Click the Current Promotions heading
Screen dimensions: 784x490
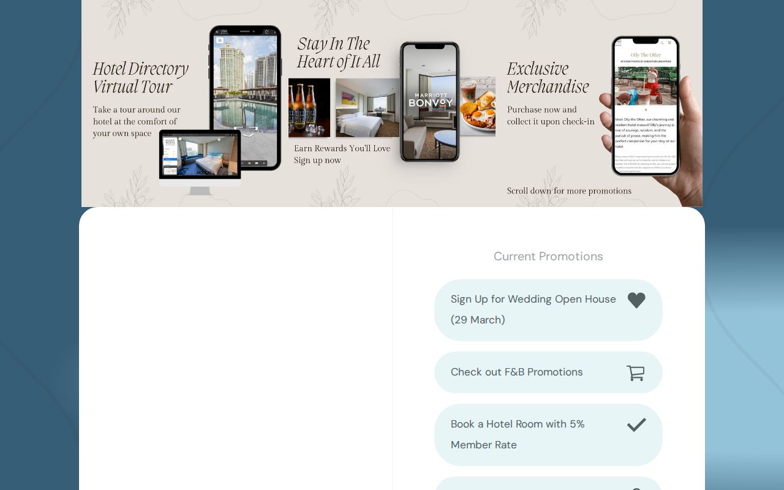coord(548,257)
